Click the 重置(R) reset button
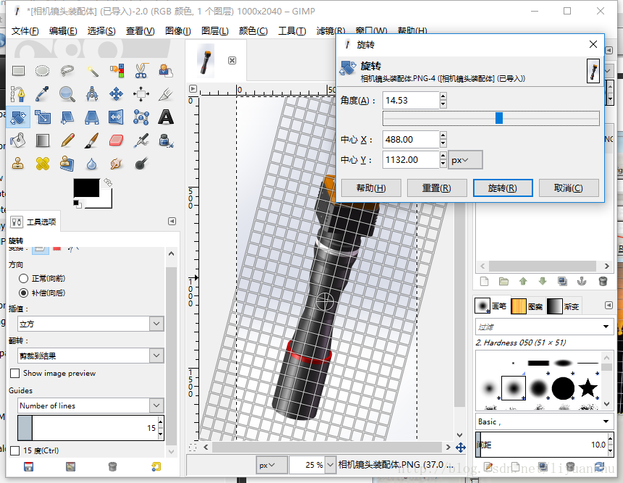The height and width of the screenshot is (483, 623). pyautogui.click(x=437, y=188)
